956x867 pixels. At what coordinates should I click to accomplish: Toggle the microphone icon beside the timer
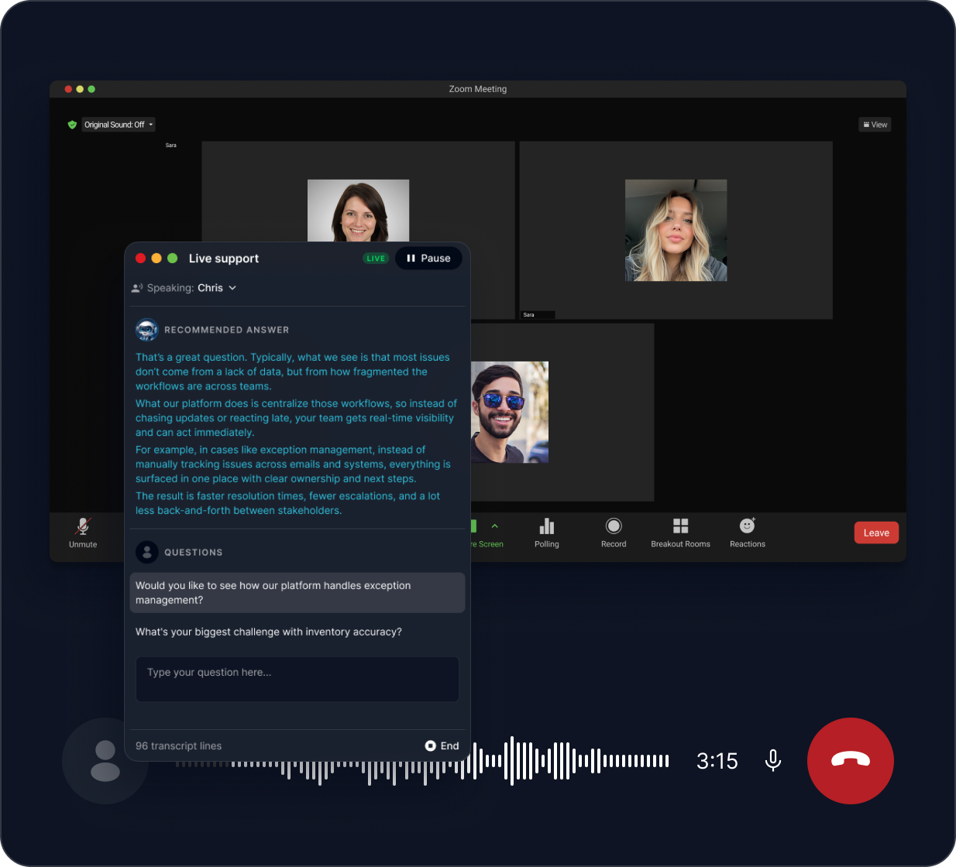pyautogui.click(x=772, y=761)
